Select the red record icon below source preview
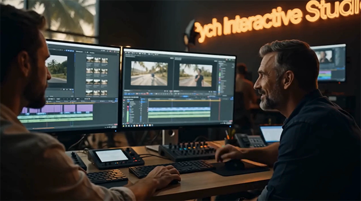This screenshot has height=201, width=361. click(x=147, y=93)
